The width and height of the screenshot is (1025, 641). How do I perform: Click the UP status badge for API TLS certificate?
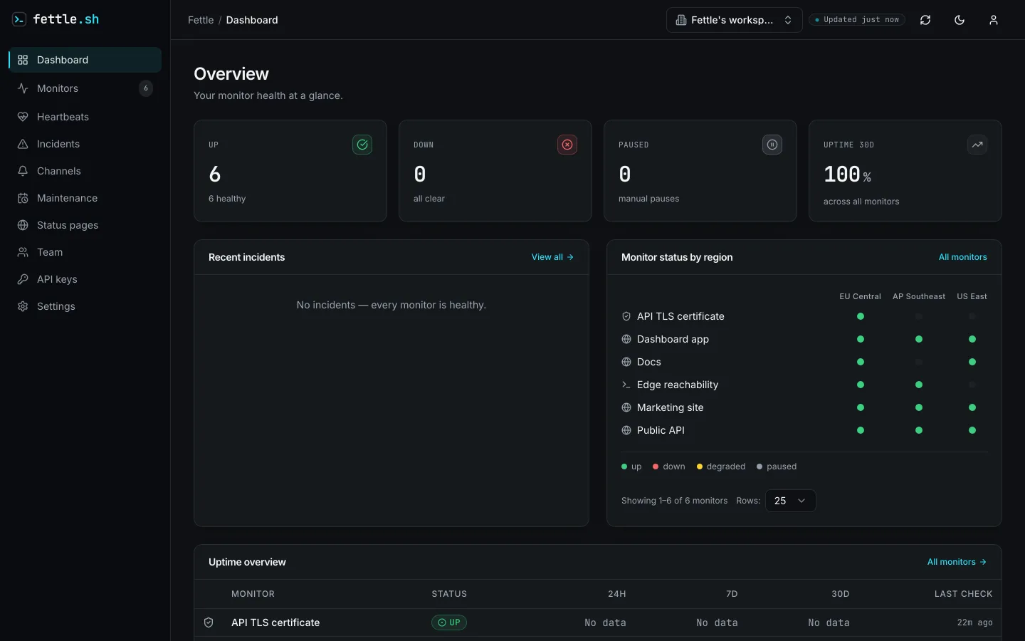[449, 622]
